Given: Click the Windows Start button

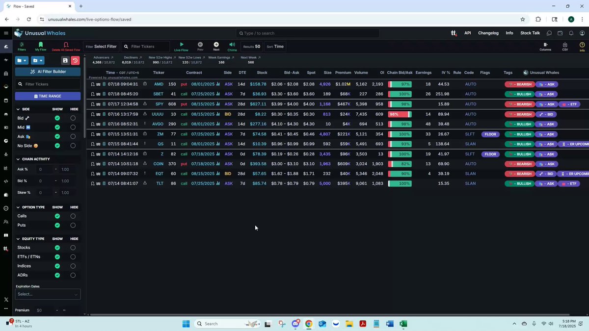Looking at the screenshot, I should click(x=186, y=324).
